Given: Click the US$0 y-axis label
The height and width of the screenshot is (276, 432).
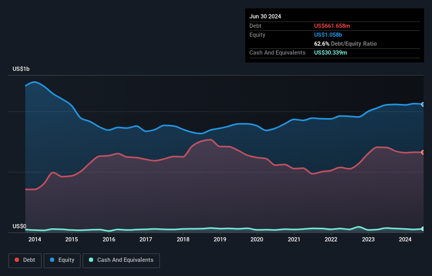Looking at the screenshot, I should [19, 226].
